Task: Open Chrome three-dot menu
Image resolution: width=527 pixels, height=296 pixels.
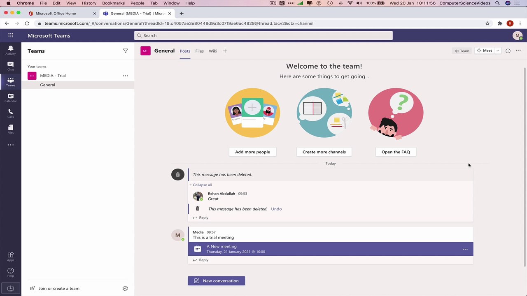Action: [520, 23]
